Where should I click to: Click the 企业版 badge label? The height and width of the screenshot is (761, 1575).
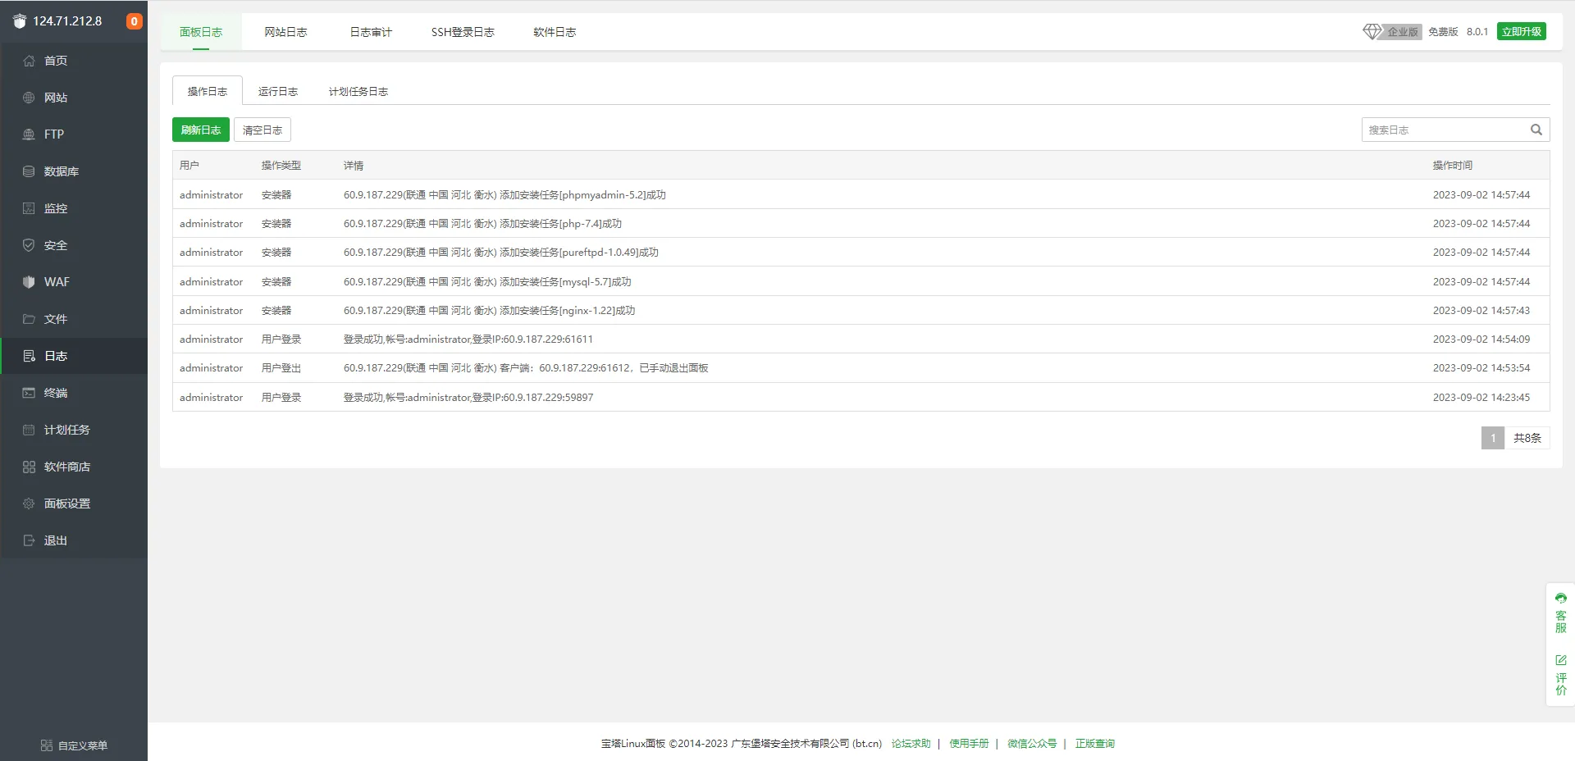tap(1403, 32)
